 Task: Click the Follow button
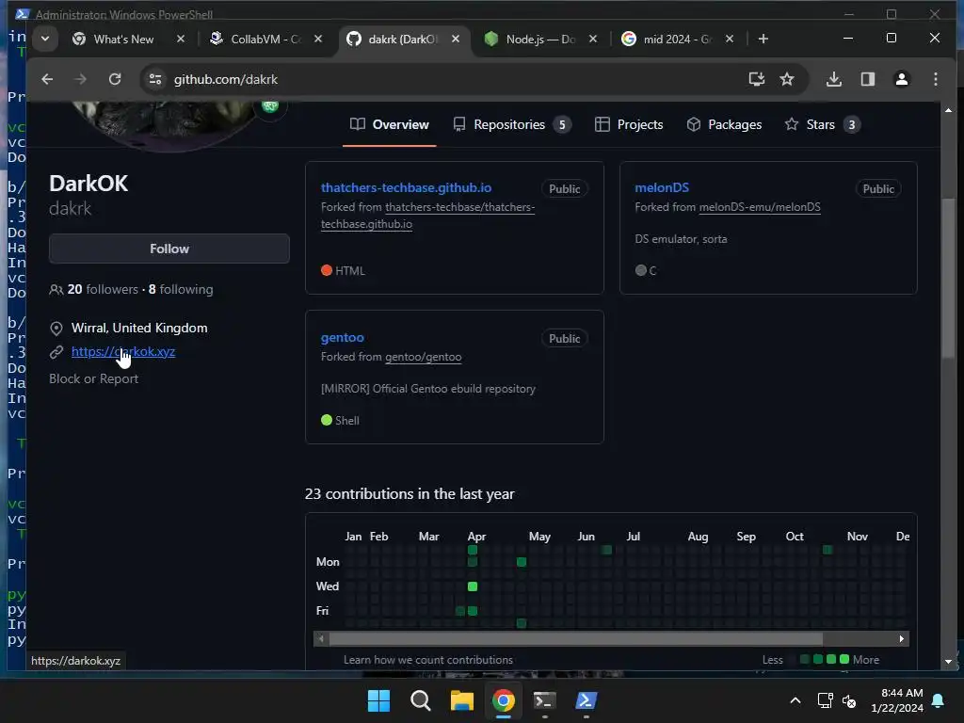pyautogui.click(x=169, y=249)
